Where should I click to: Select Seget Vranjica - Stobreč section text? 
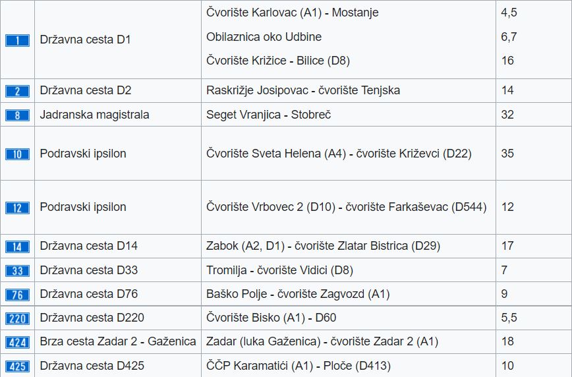click(268, 115)
